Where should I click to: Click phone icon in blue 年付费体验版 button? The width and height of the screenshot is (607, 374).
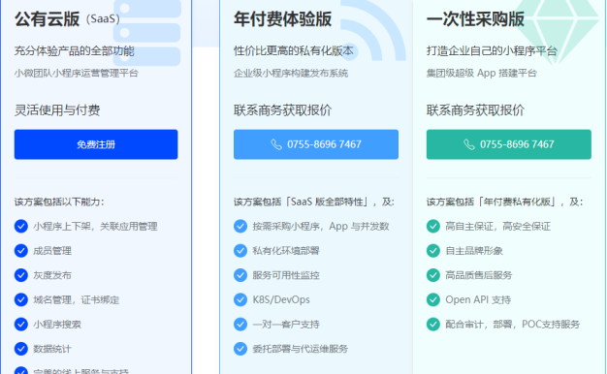pyautogui.click(x=276, y=144)
